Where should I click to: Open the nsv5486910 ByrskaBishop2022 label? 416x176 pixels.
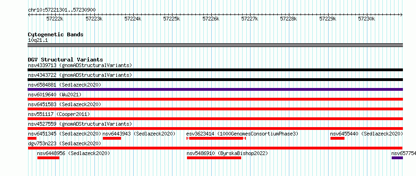pyautogui.click(x=227, y=153)
